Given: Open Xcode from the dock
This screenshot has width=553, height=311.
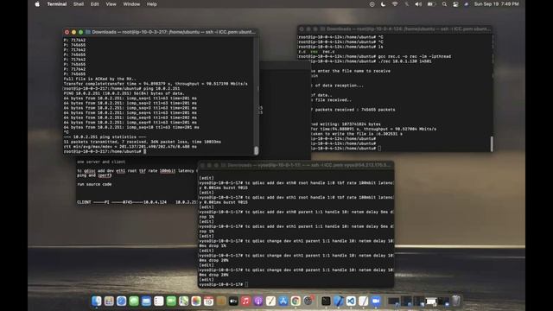Looking at the screenshot, I should click(338, 301).
